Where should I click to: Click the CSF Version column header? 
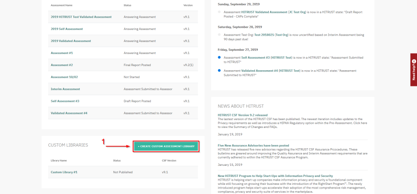click(x=169, y=161)
